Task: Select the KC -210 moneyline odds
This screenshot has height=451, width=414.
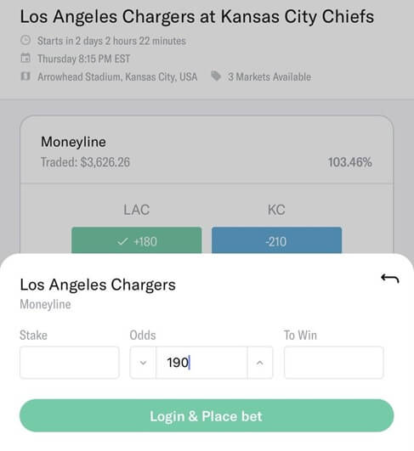Action: click(276, 240)
